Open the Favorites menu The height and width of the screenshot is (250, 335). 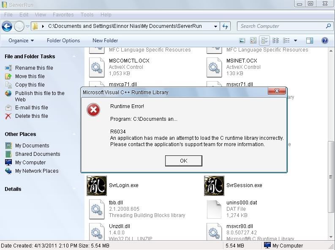(63, 14)
